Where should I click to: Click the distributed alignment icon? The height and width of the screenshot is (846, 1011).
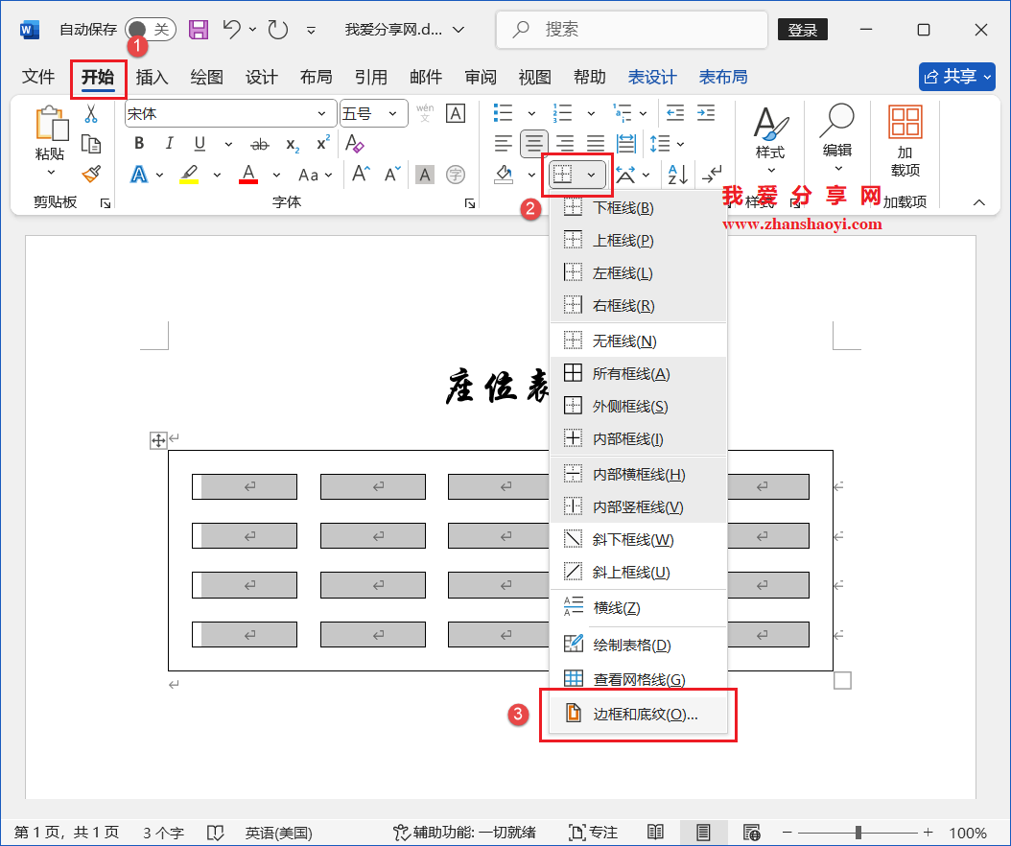(x=626, y=143)
